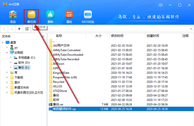Select the AllMyTube Downloaded folder
This screenshot has width=194, height=126.
[x=121, y=55]
